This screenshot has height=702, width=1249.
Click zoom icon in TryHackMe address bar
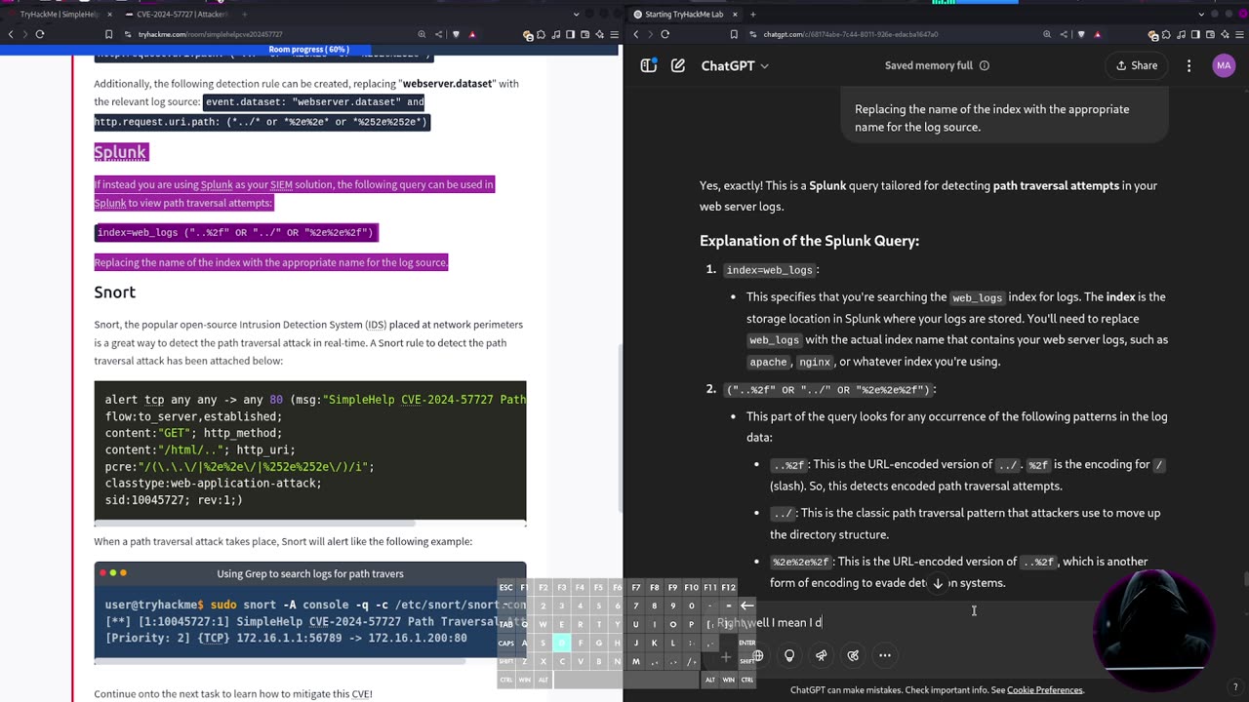422,34
